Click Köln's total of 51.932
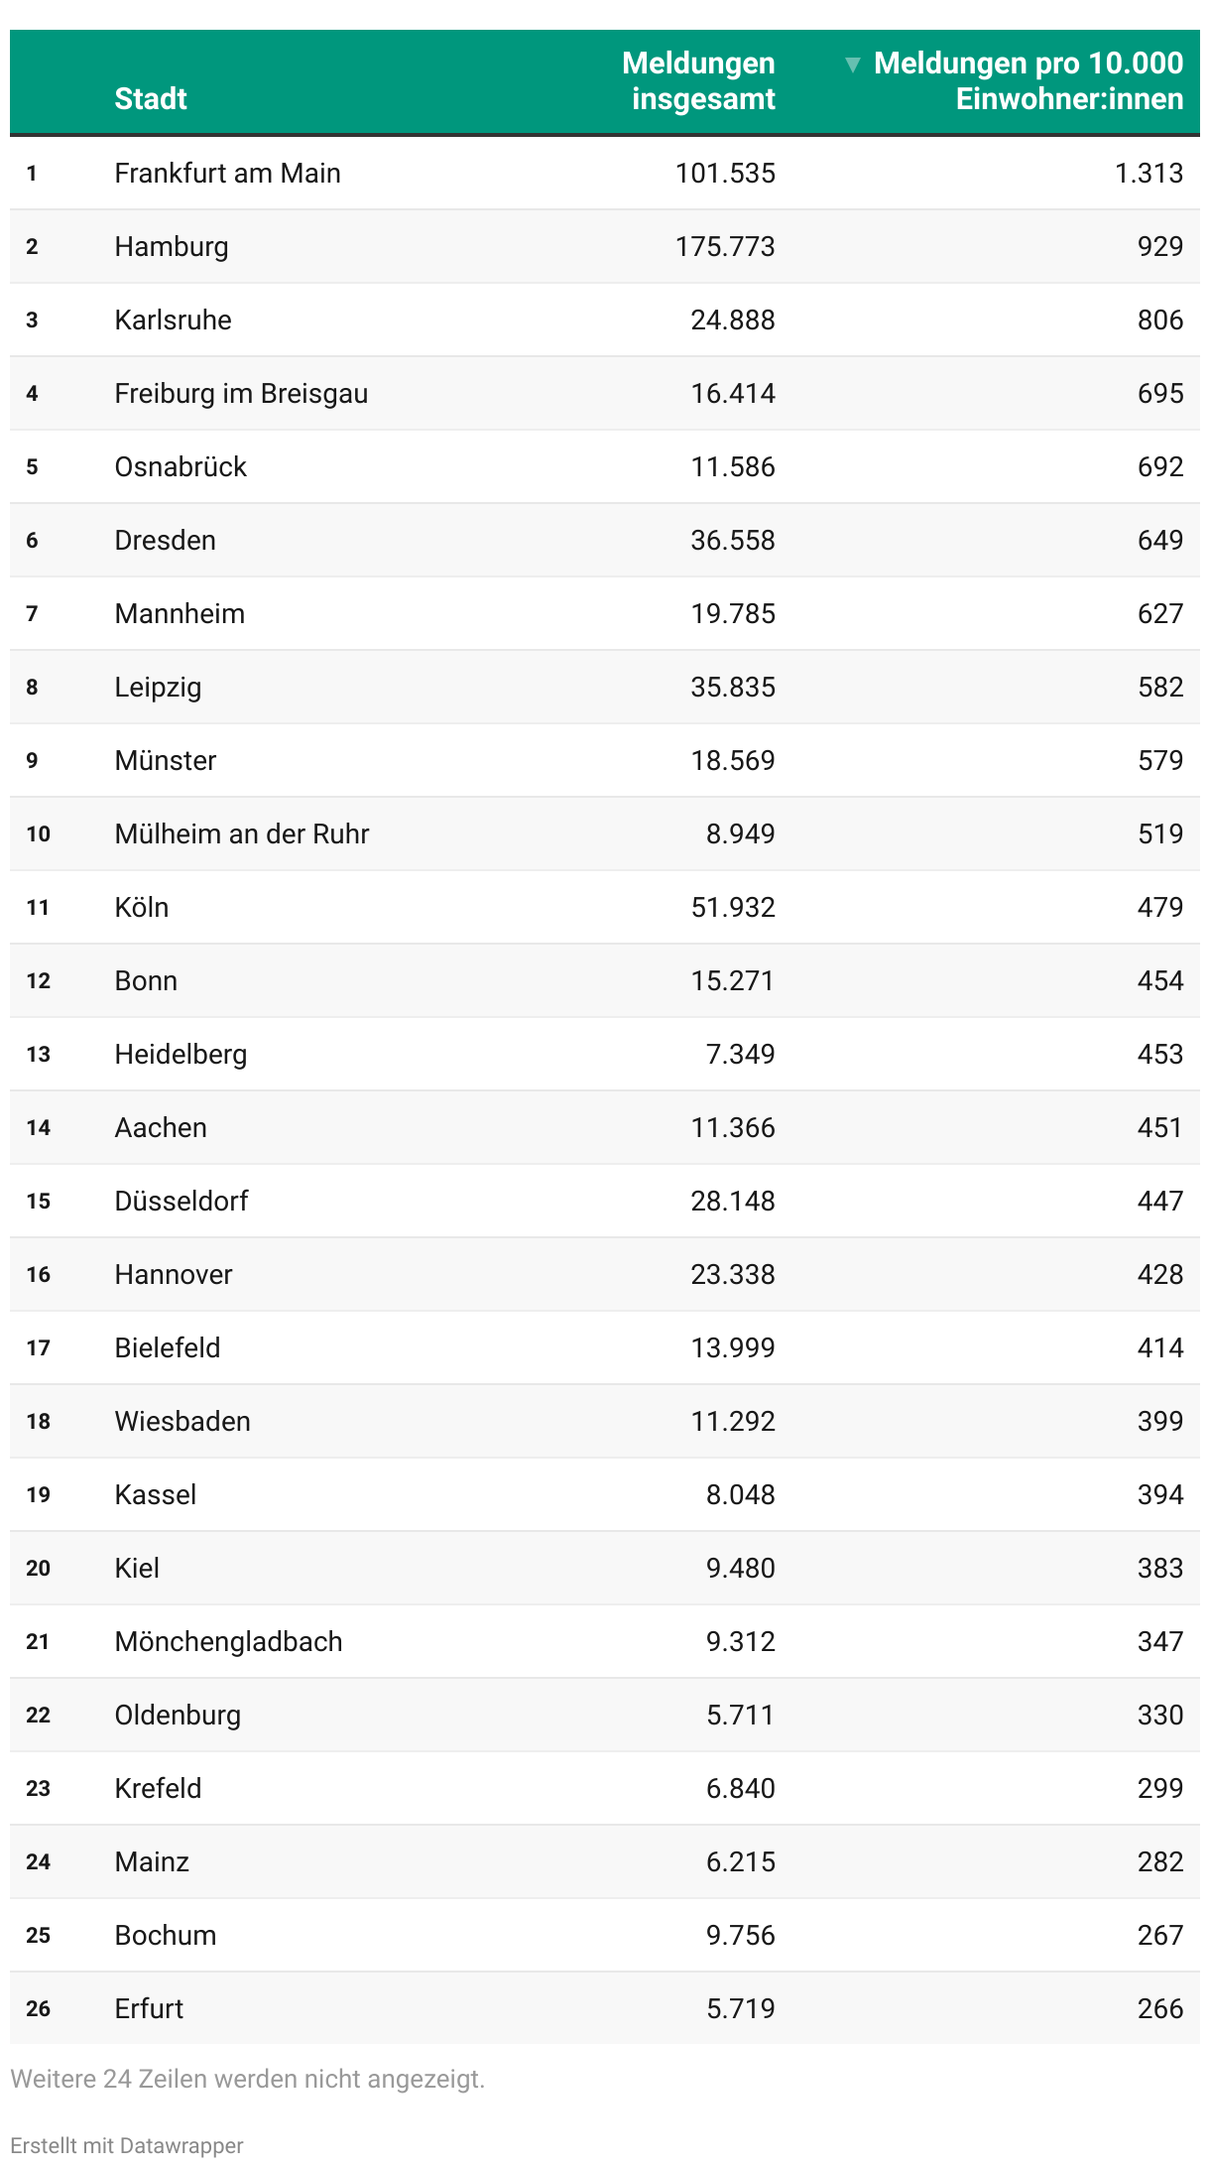Screen dimensions: 1210x2169 point(732,908)
